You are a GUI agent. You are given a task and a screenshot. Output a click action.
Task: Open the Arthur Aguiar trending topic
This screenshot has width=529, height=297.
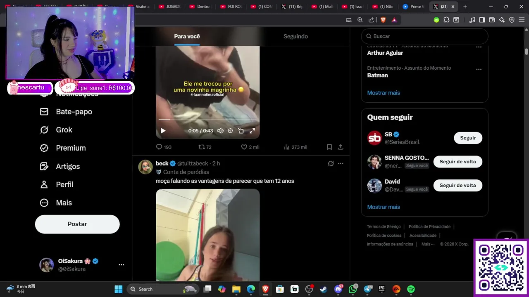385,53
